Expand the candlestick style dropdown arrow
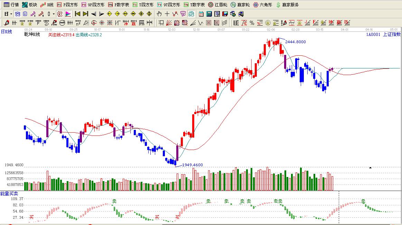 click(54, 14)
